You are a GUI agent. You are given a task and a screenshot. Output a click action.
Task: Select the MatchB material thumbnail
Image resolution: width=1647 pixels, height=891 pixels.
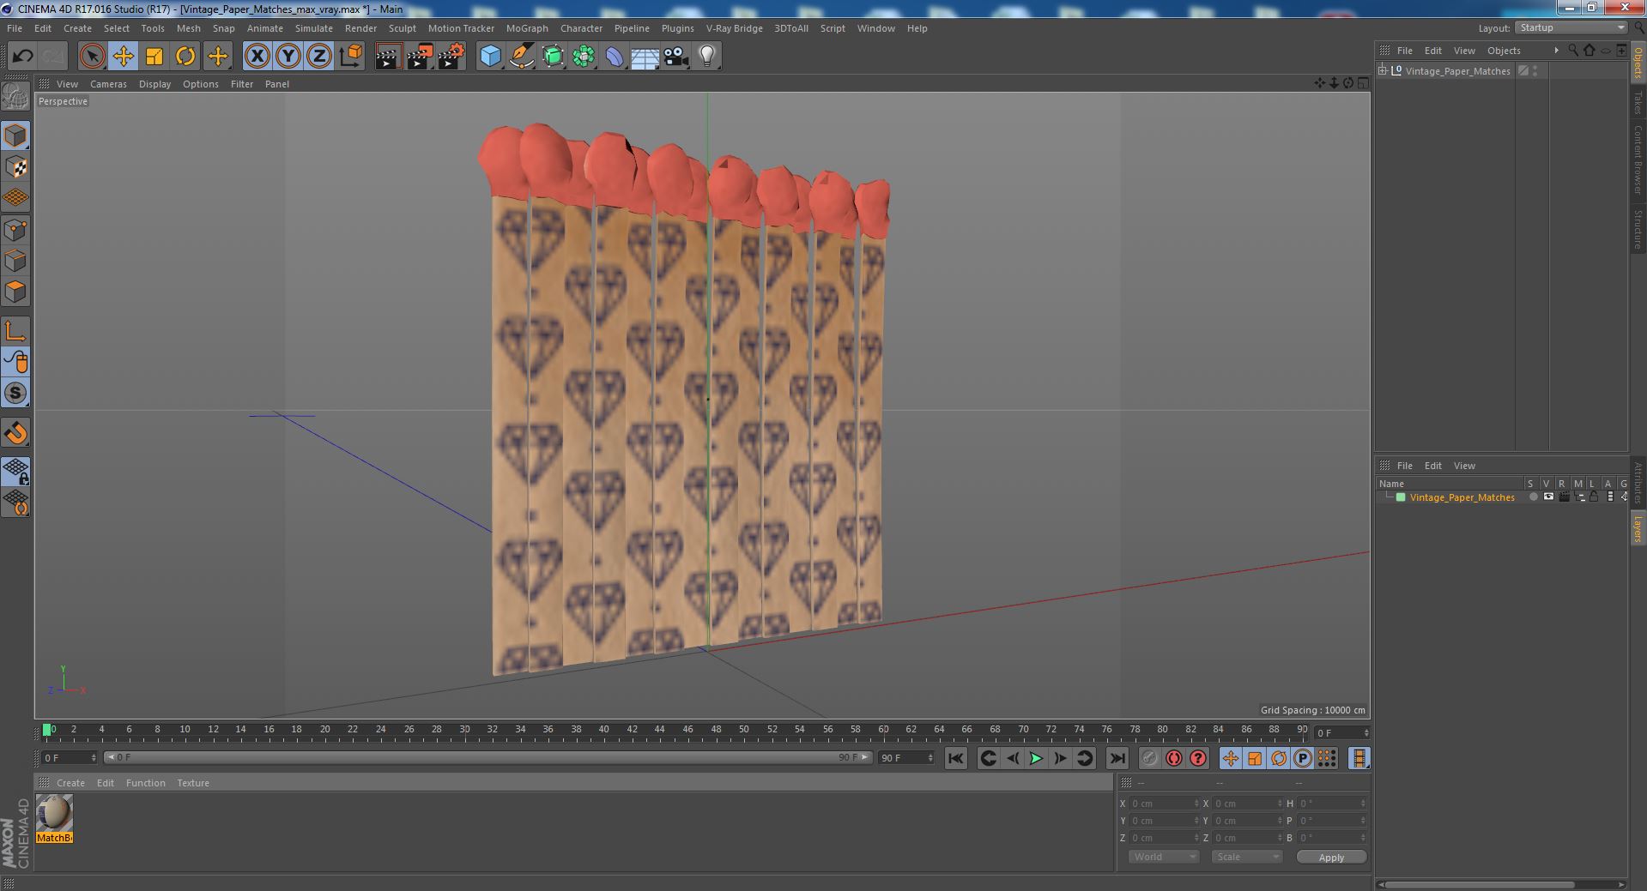(x=54, y=813)
